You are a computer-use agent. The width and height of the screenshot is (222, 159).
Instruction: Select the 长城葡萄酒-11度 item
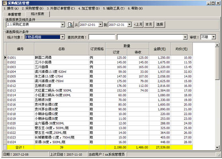pos(55,137)
